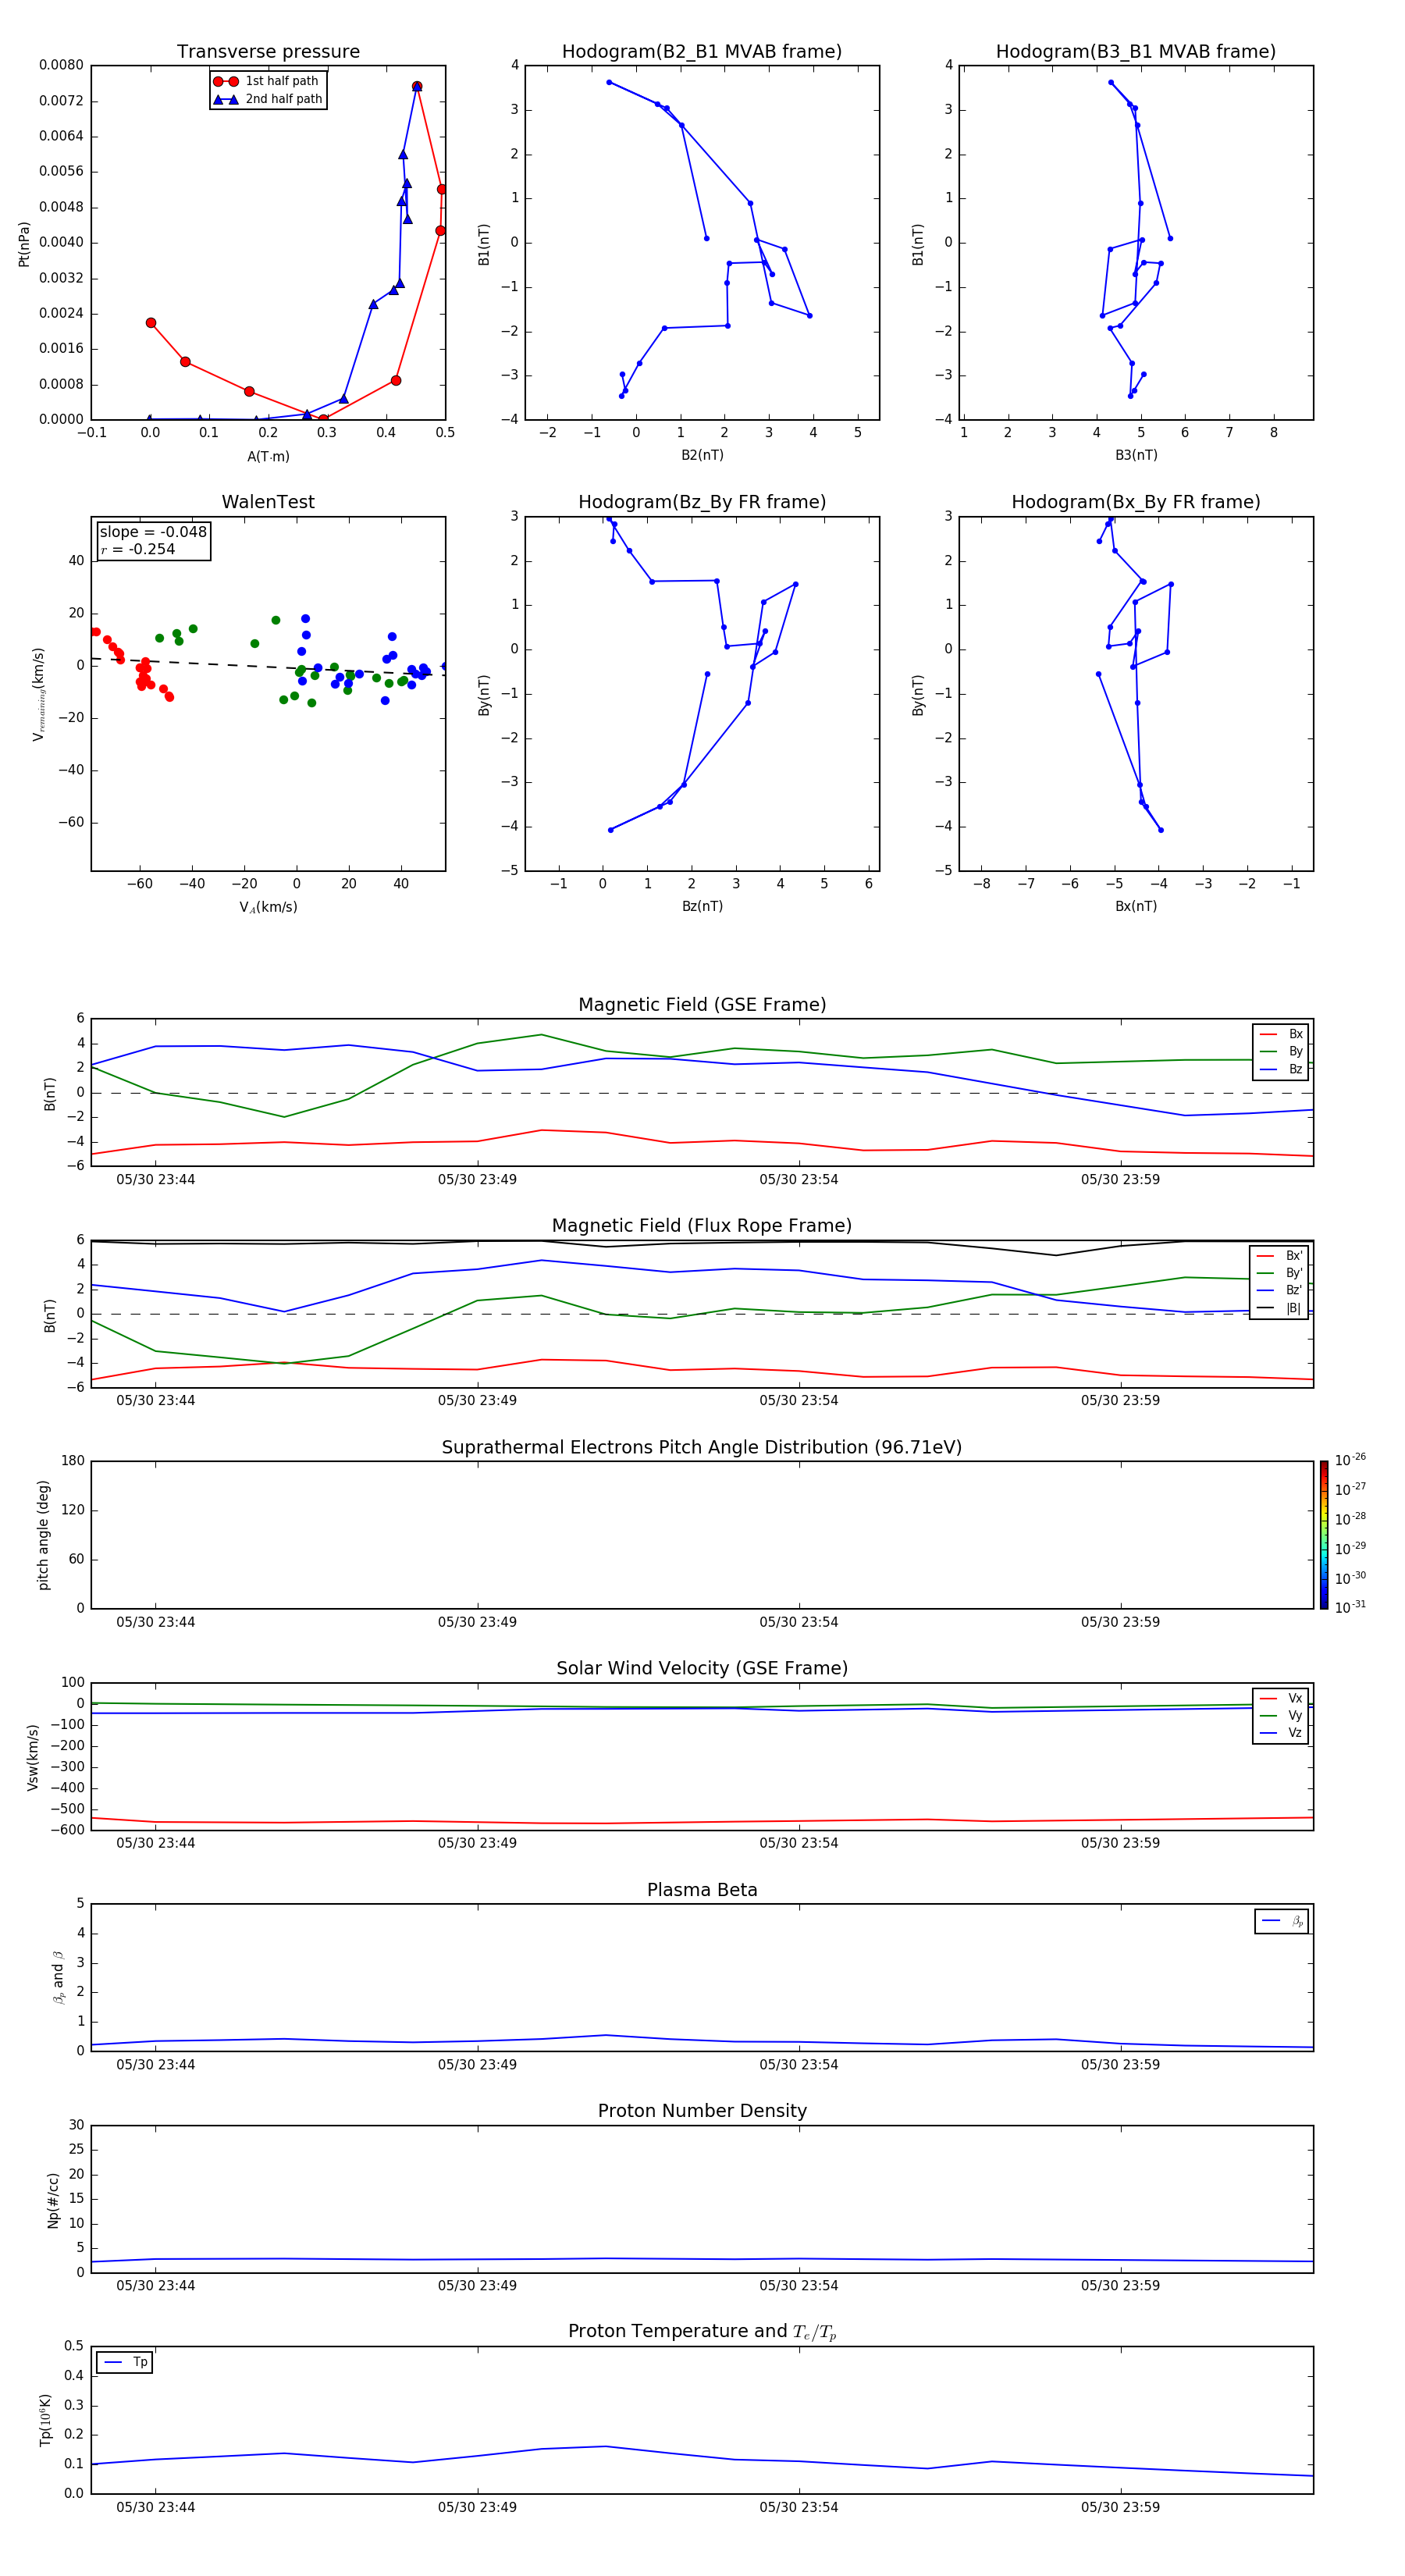Click the '-600' tick on solar wind axis

point(67,1829)
